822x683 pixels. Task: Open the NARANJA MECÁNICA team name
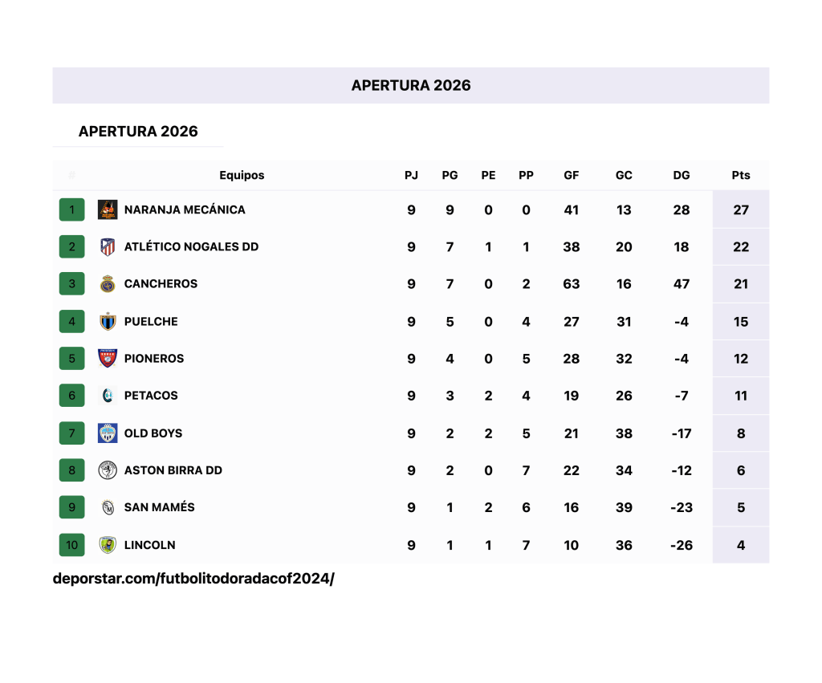coord(185,209)
